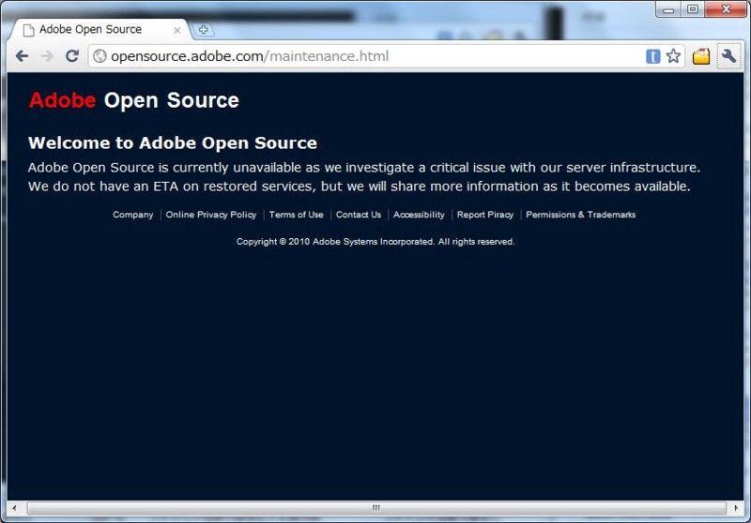The height and width of the screenshot is (523, 751).
Task: Open the Company footer link
Action: pyautogui.click(x=132, y=215)
